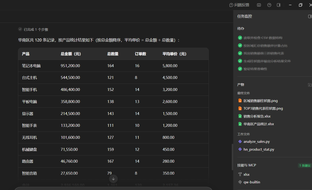Click the Excel icon of 销售分析报告.xlsx
This screenshot has width=312, height=190.
[240, 116]
